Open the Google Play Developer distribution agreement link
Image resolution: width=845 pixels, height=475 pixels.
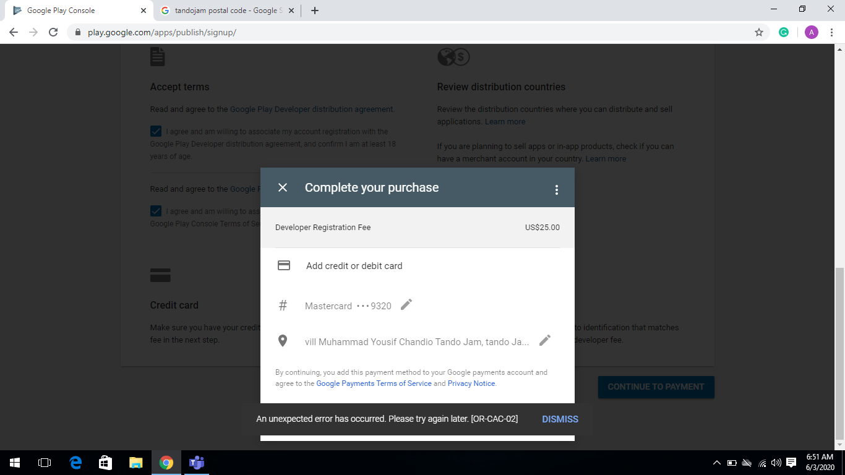pyautogui.click(x=312, y=109)
